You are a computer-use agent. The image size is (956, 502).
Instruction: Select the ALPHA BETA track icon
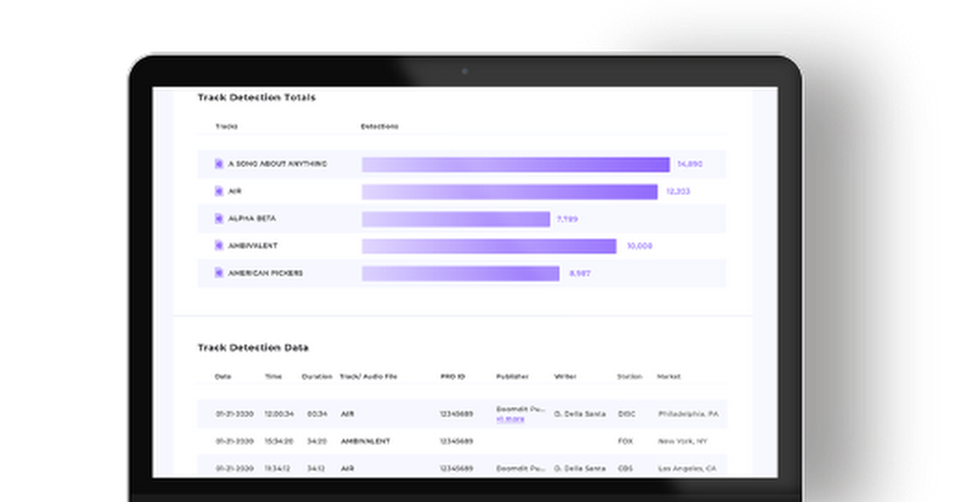tap(218, 218)
